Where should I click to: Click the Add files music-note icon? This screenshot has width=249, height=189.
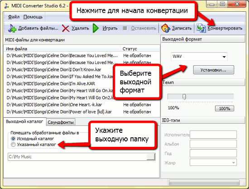[x=12, y=28]
